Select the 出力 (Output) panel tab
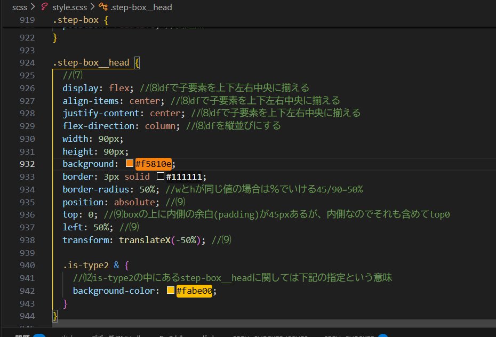Image resolution: width=496 pixels, height=337 pixels. coord(67,336)
